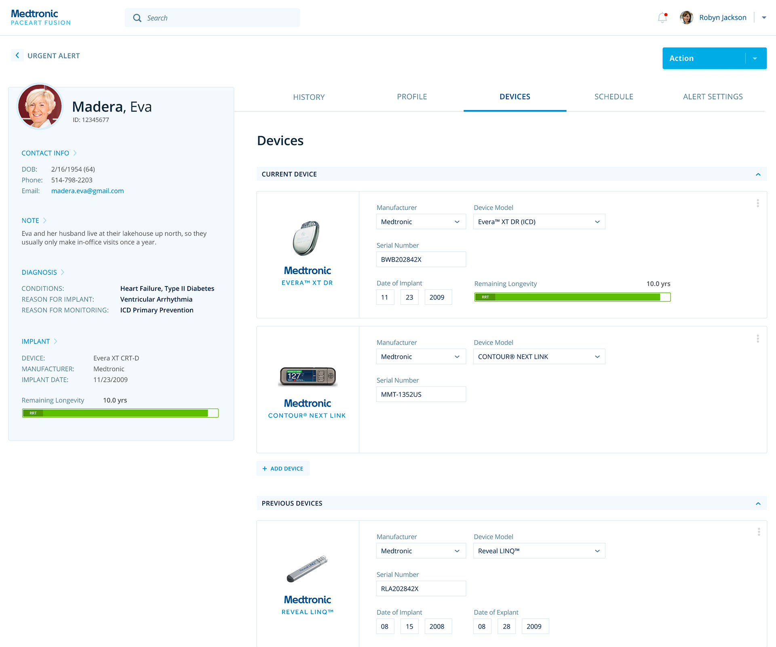Image resolution: width=776 pixels, height=647 pixels.
Task: Switch to the Schedule tab
Action: click(x=614, y=97)
